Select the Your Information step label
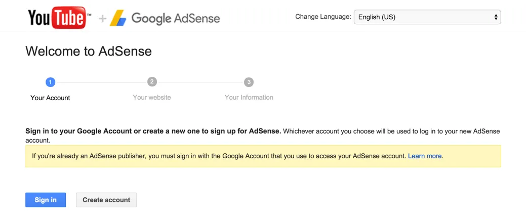 pyautogui.click(x=249, y=97)
